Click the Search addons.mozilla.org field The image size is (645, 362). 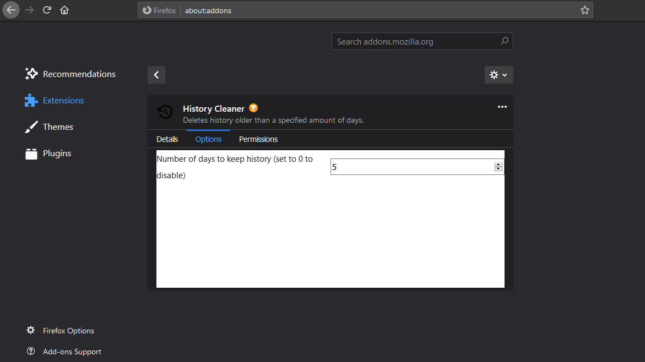click(422, 41)
